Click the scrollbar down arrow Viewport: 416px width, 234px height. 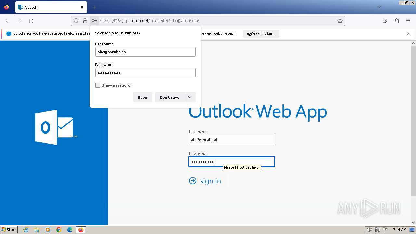coord(413,223)
